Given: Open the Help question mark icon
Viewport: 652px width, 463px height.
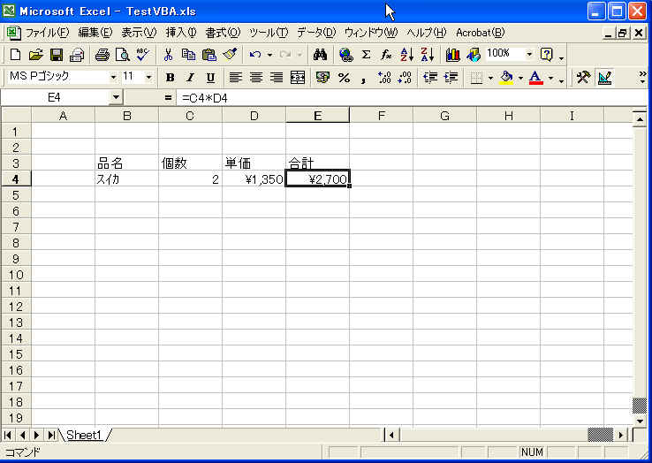Looking at the screenshot, I should [x=546, y=55].
